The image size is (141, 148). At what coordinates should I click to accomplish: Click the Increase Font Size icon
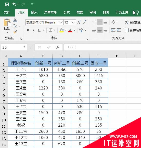[x=79, y=22]
